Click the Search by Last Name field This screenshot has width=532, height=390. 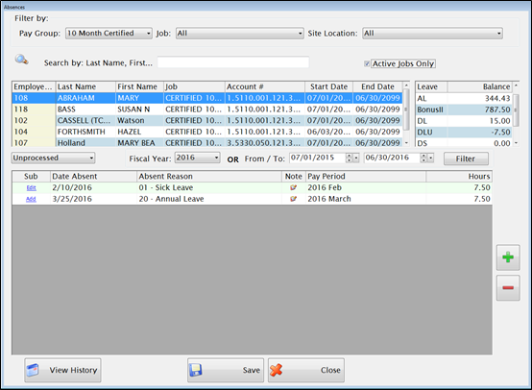point(233,62)
